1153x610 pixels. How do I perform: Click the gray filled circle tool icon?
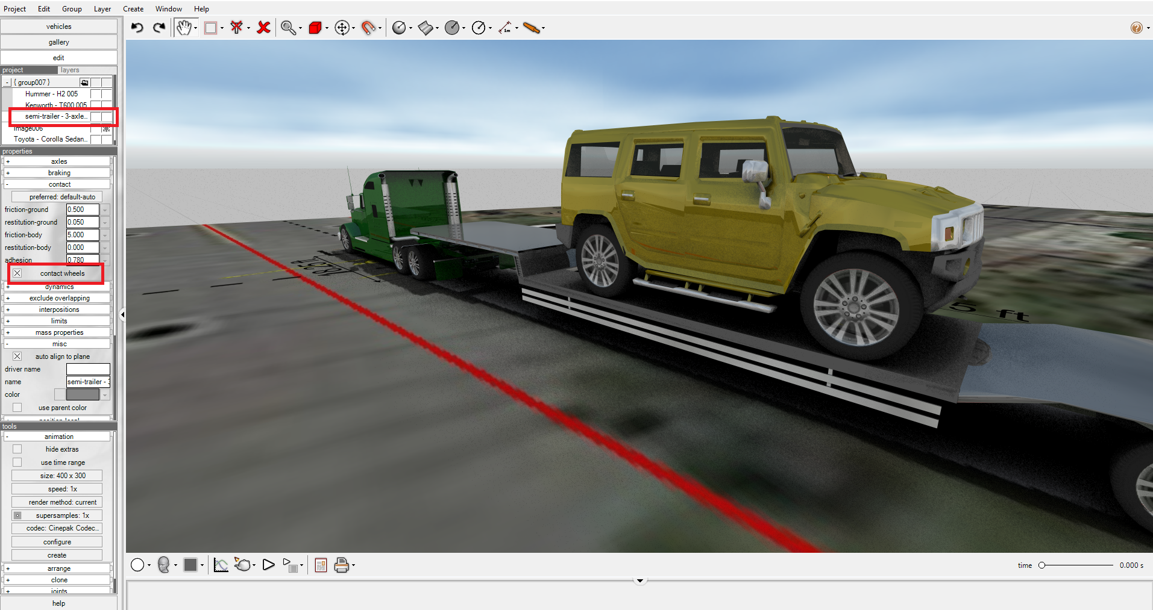[452, 28]
